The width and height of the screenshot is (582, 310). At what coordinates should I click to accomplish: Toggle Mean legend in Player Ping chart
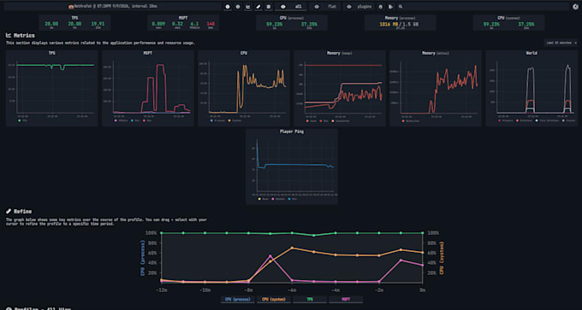(263, 199)
